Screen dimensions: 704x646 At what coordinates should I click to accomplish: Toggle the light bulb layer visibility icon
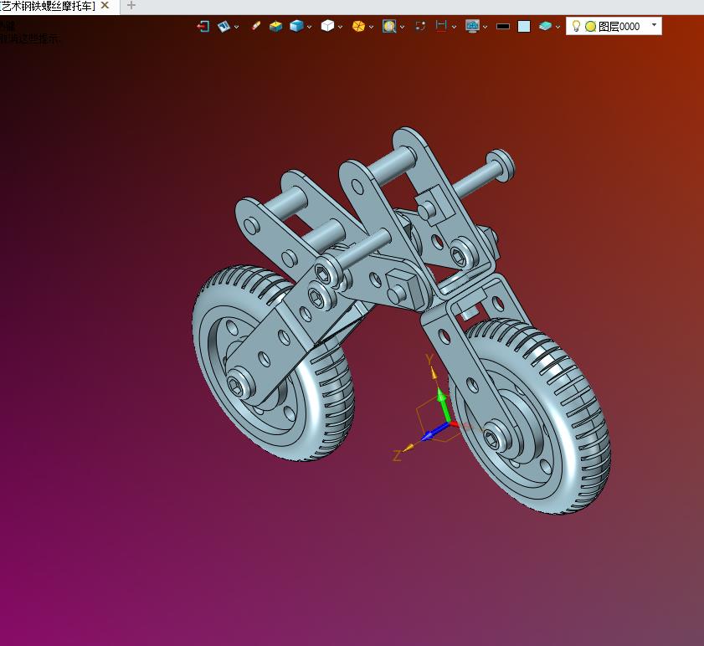click(x=576, y=26)
